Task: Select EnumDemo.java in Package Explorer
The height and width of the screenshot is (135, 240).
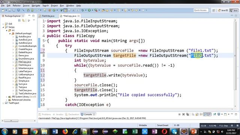Action: click(26, 58)
